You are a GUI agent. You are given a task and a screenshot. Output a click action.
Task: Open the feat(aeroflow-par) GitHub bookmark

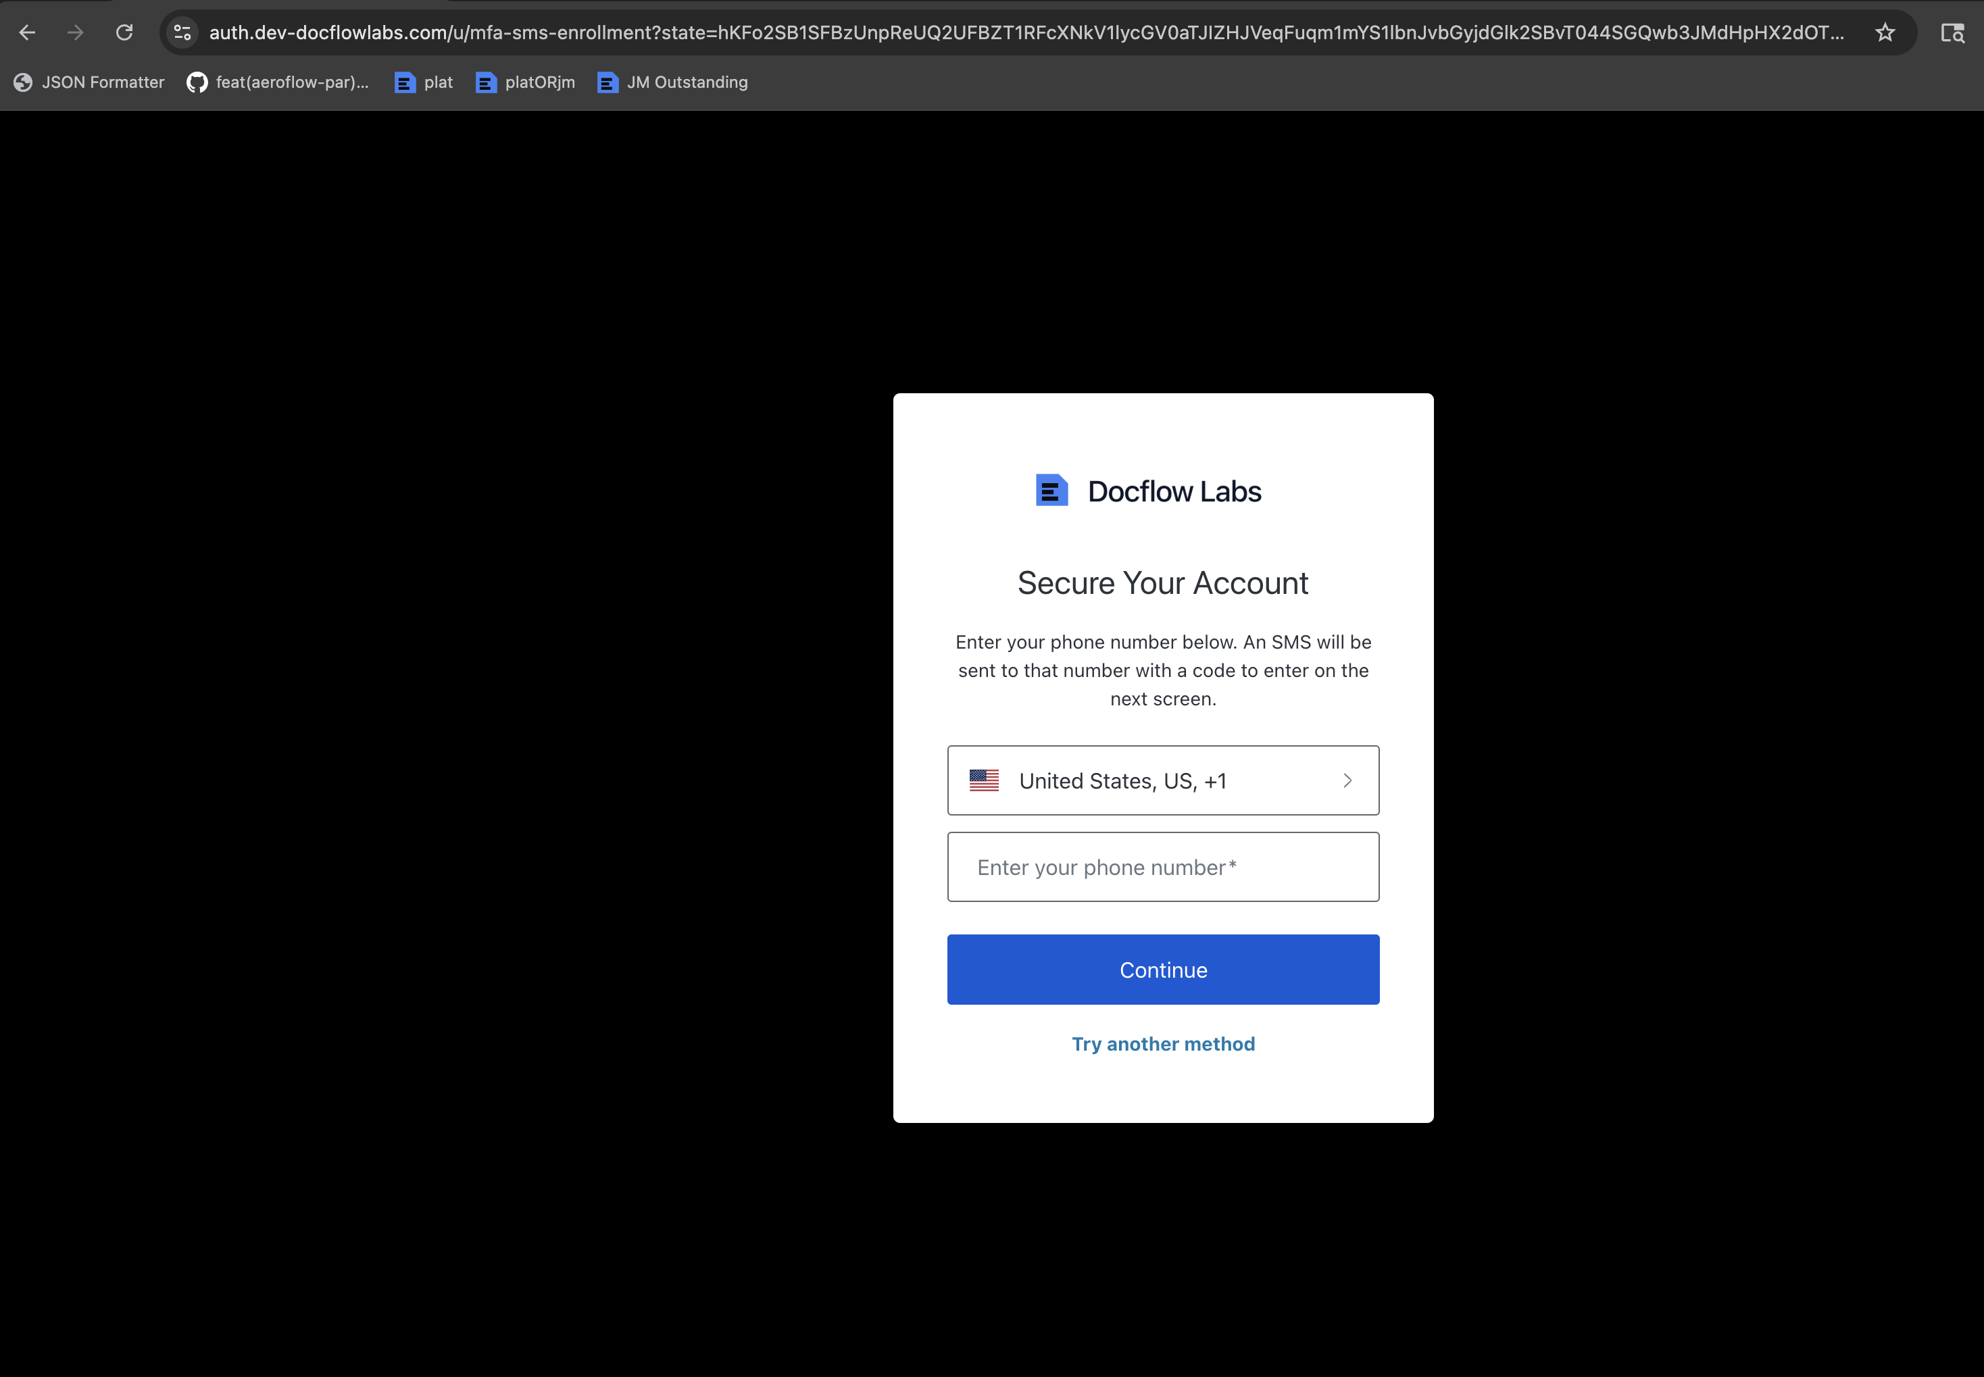(278, 82)
